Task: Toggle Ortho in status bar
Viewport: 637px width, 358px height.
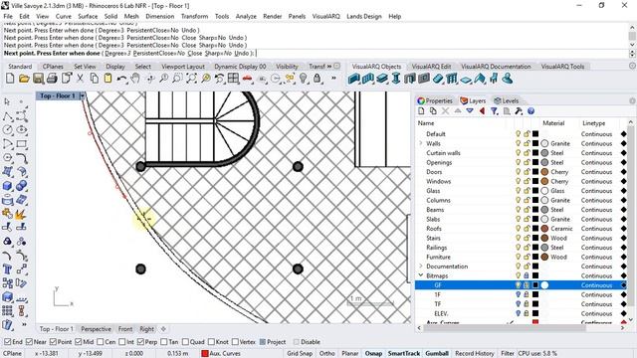Action: click(327, 354)
